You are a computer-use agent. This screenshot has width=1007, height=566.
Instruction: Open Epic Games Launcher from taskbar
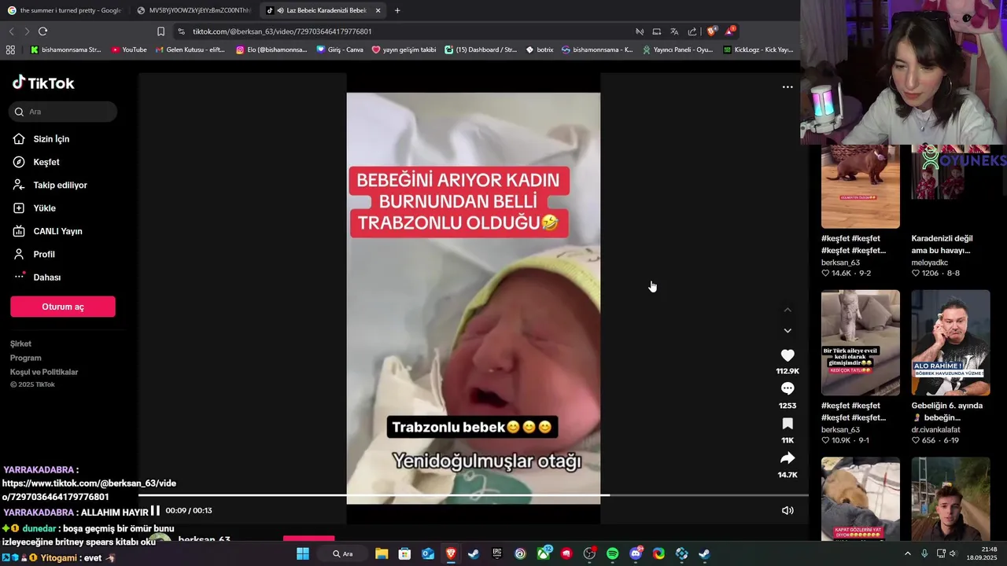[497, 553]
